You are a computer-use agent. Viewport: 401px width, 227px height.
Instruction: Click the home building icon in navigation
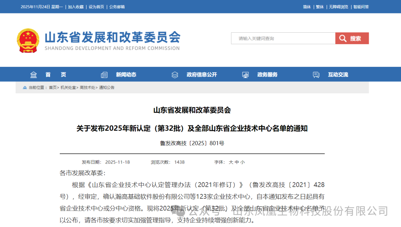[x=34, y=75]
